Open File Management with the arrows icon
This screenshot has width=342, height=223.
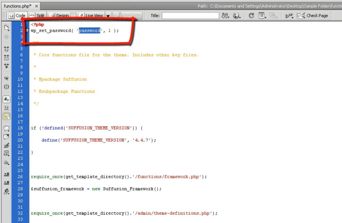pos(224,15)
